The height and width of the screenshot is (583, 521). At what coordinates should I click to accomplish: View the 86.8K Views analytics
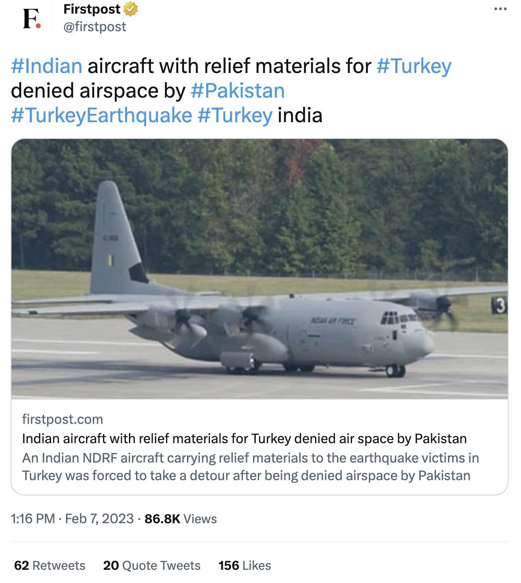(180, 519)
